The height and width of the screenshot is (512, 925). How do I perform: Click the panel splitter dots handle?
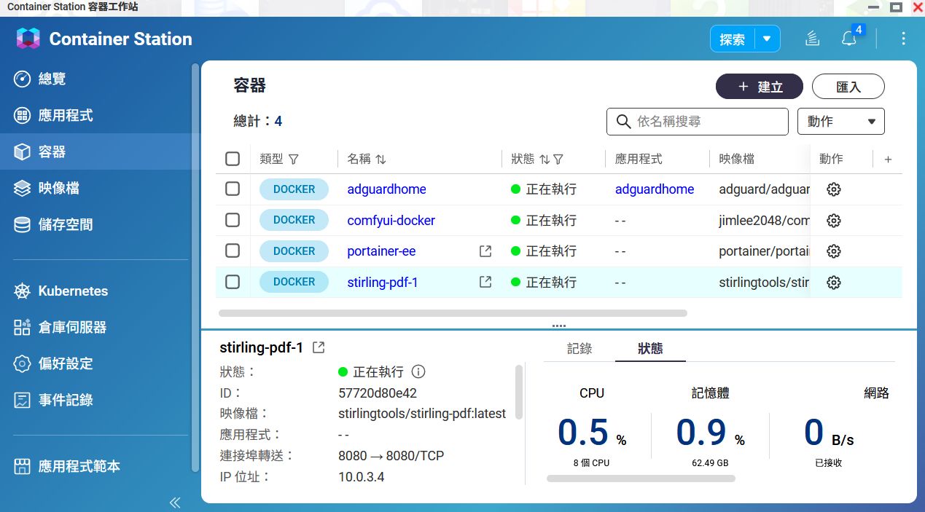559,326
